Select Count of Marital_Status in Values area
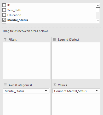The image size is (103, 115). tap(76, 91)
